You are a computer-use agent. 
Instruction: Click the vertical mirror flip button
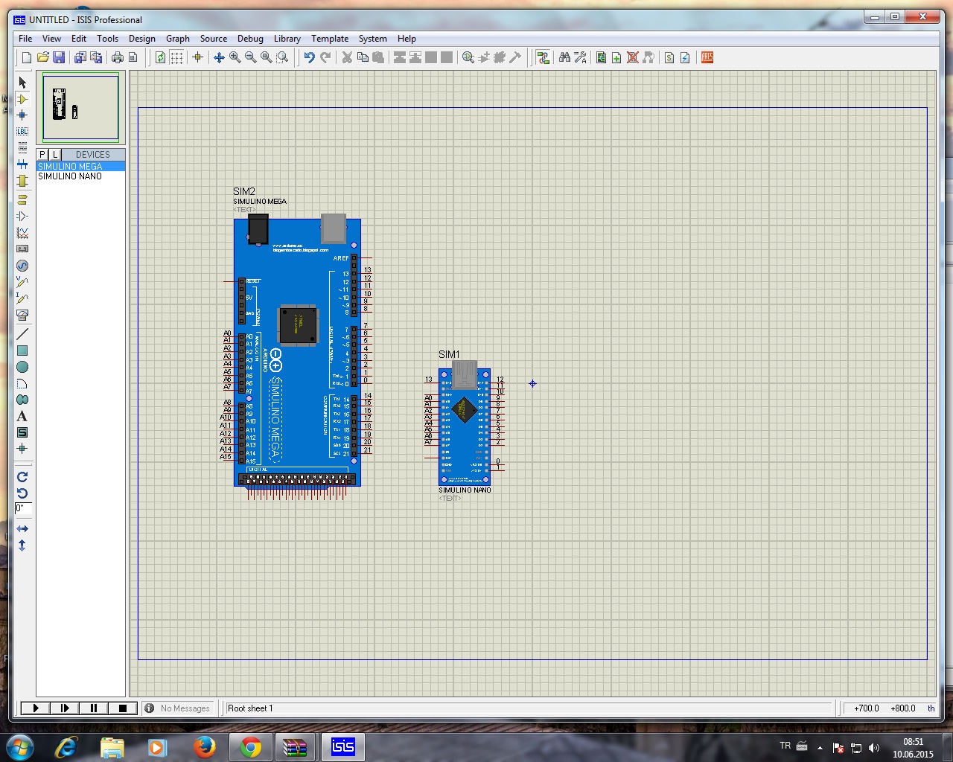pyautogui.click(x=22, y=545)
